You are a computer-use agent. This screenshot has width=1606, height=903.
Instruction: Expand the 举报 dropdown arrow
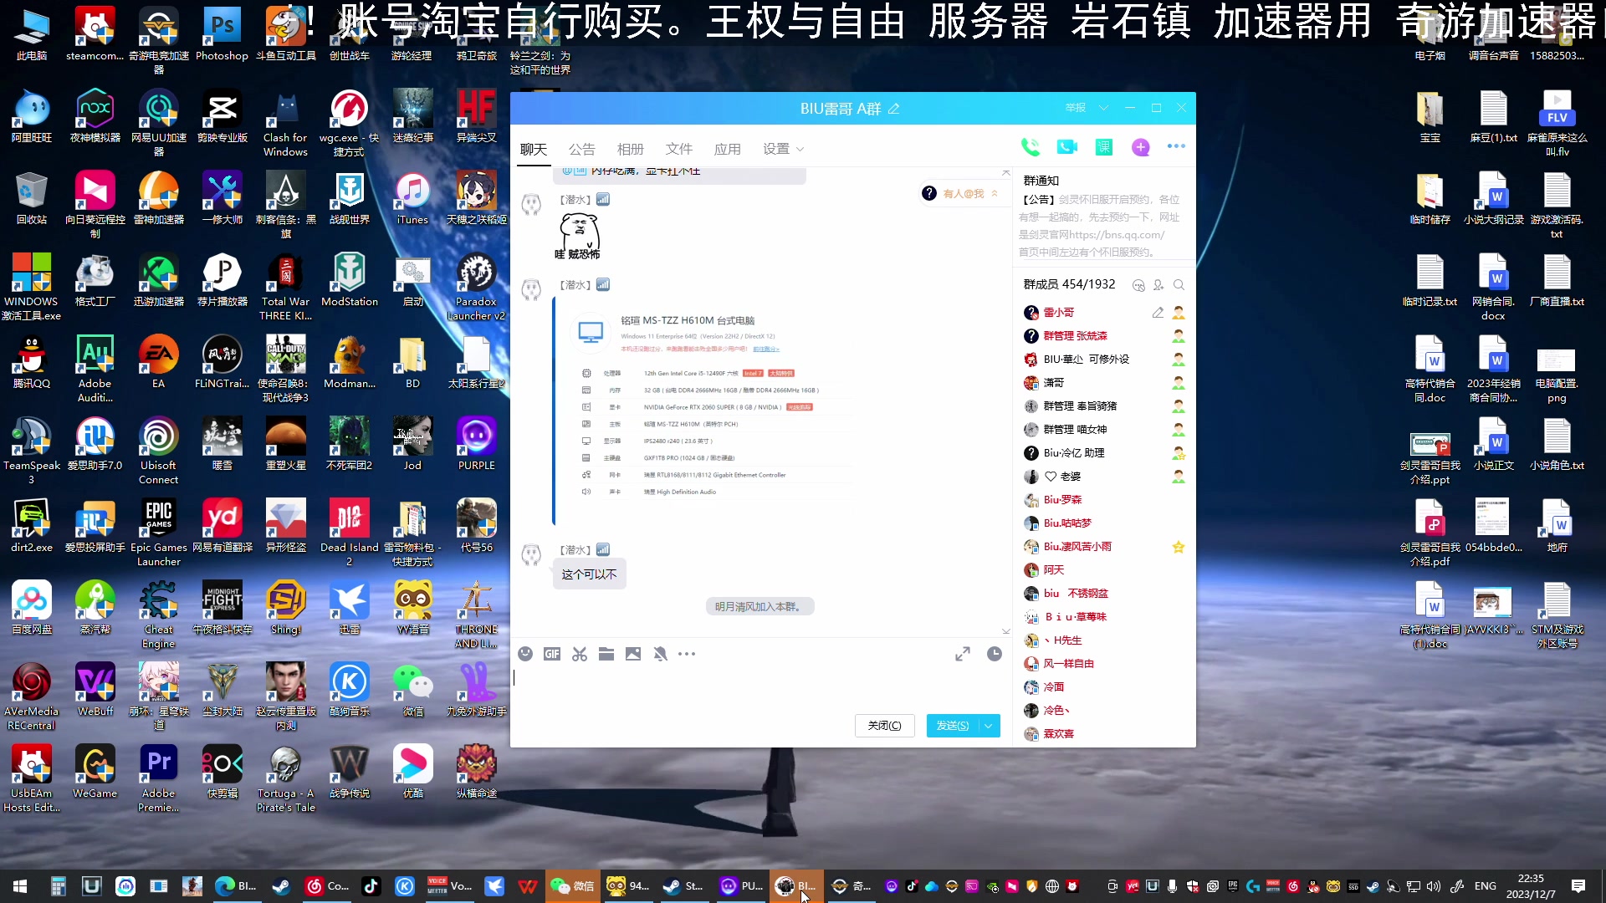(x=1102, y=108)
